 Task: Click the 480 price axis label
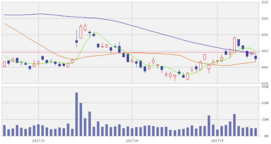point(265,35)
